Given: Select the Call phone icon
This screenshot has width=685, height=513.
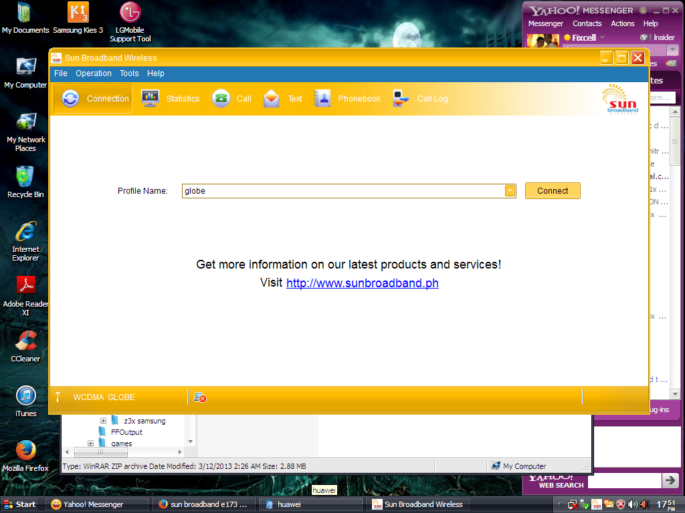Looking at the screenshot, I should click(x=221, y=98).
